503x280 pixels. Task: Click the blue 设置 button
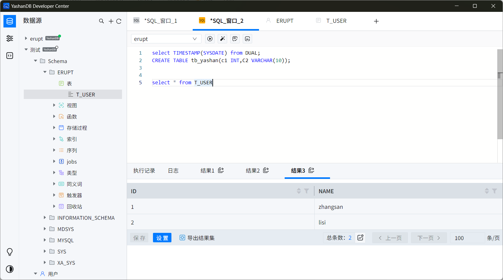(162, 238)
